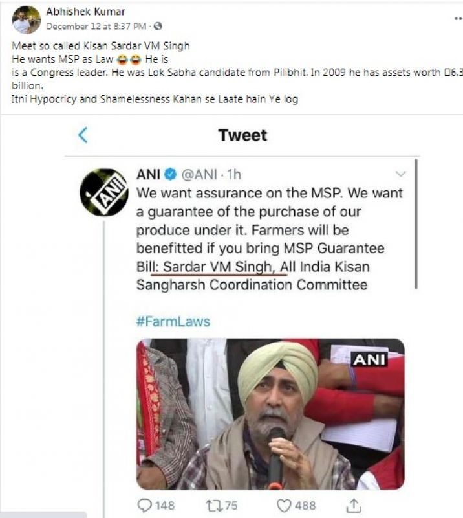Screen dimensions: 463x518
Task: Click the tweet text about MSP
Action: (269, 239)
